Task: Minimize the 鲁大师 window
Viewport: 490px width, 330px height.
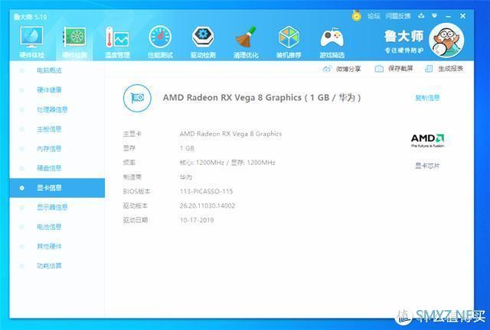Action: point(449,16)
